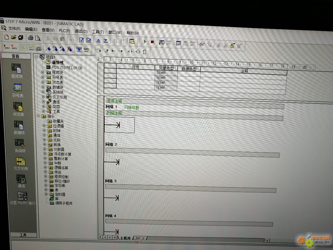Save the project with the disk icon
Image resolution: width=333 pixels, height=250 pixels.
point(21,37)
